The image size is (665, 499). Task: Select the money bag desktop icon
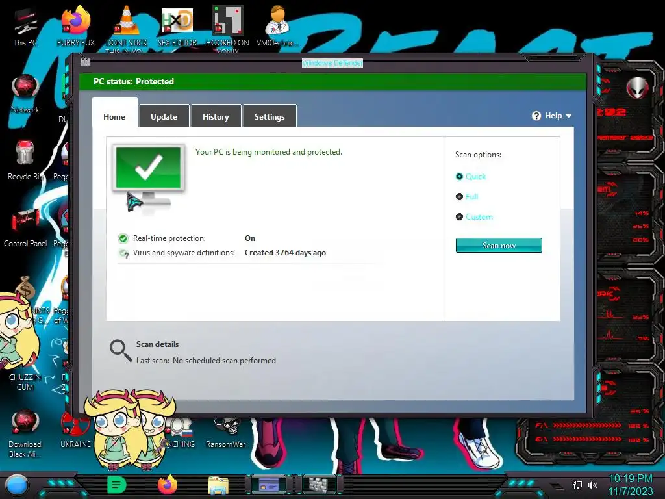pos(25,288)
